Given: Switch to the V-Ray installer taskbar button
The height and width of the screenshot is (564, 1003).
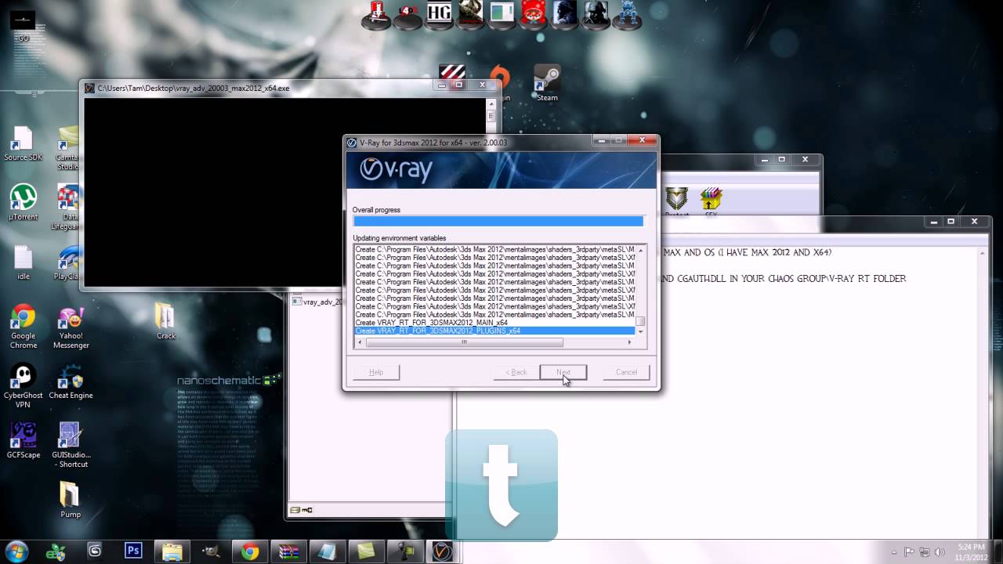Looking at the screenshot, I should [x=444, y=551].
